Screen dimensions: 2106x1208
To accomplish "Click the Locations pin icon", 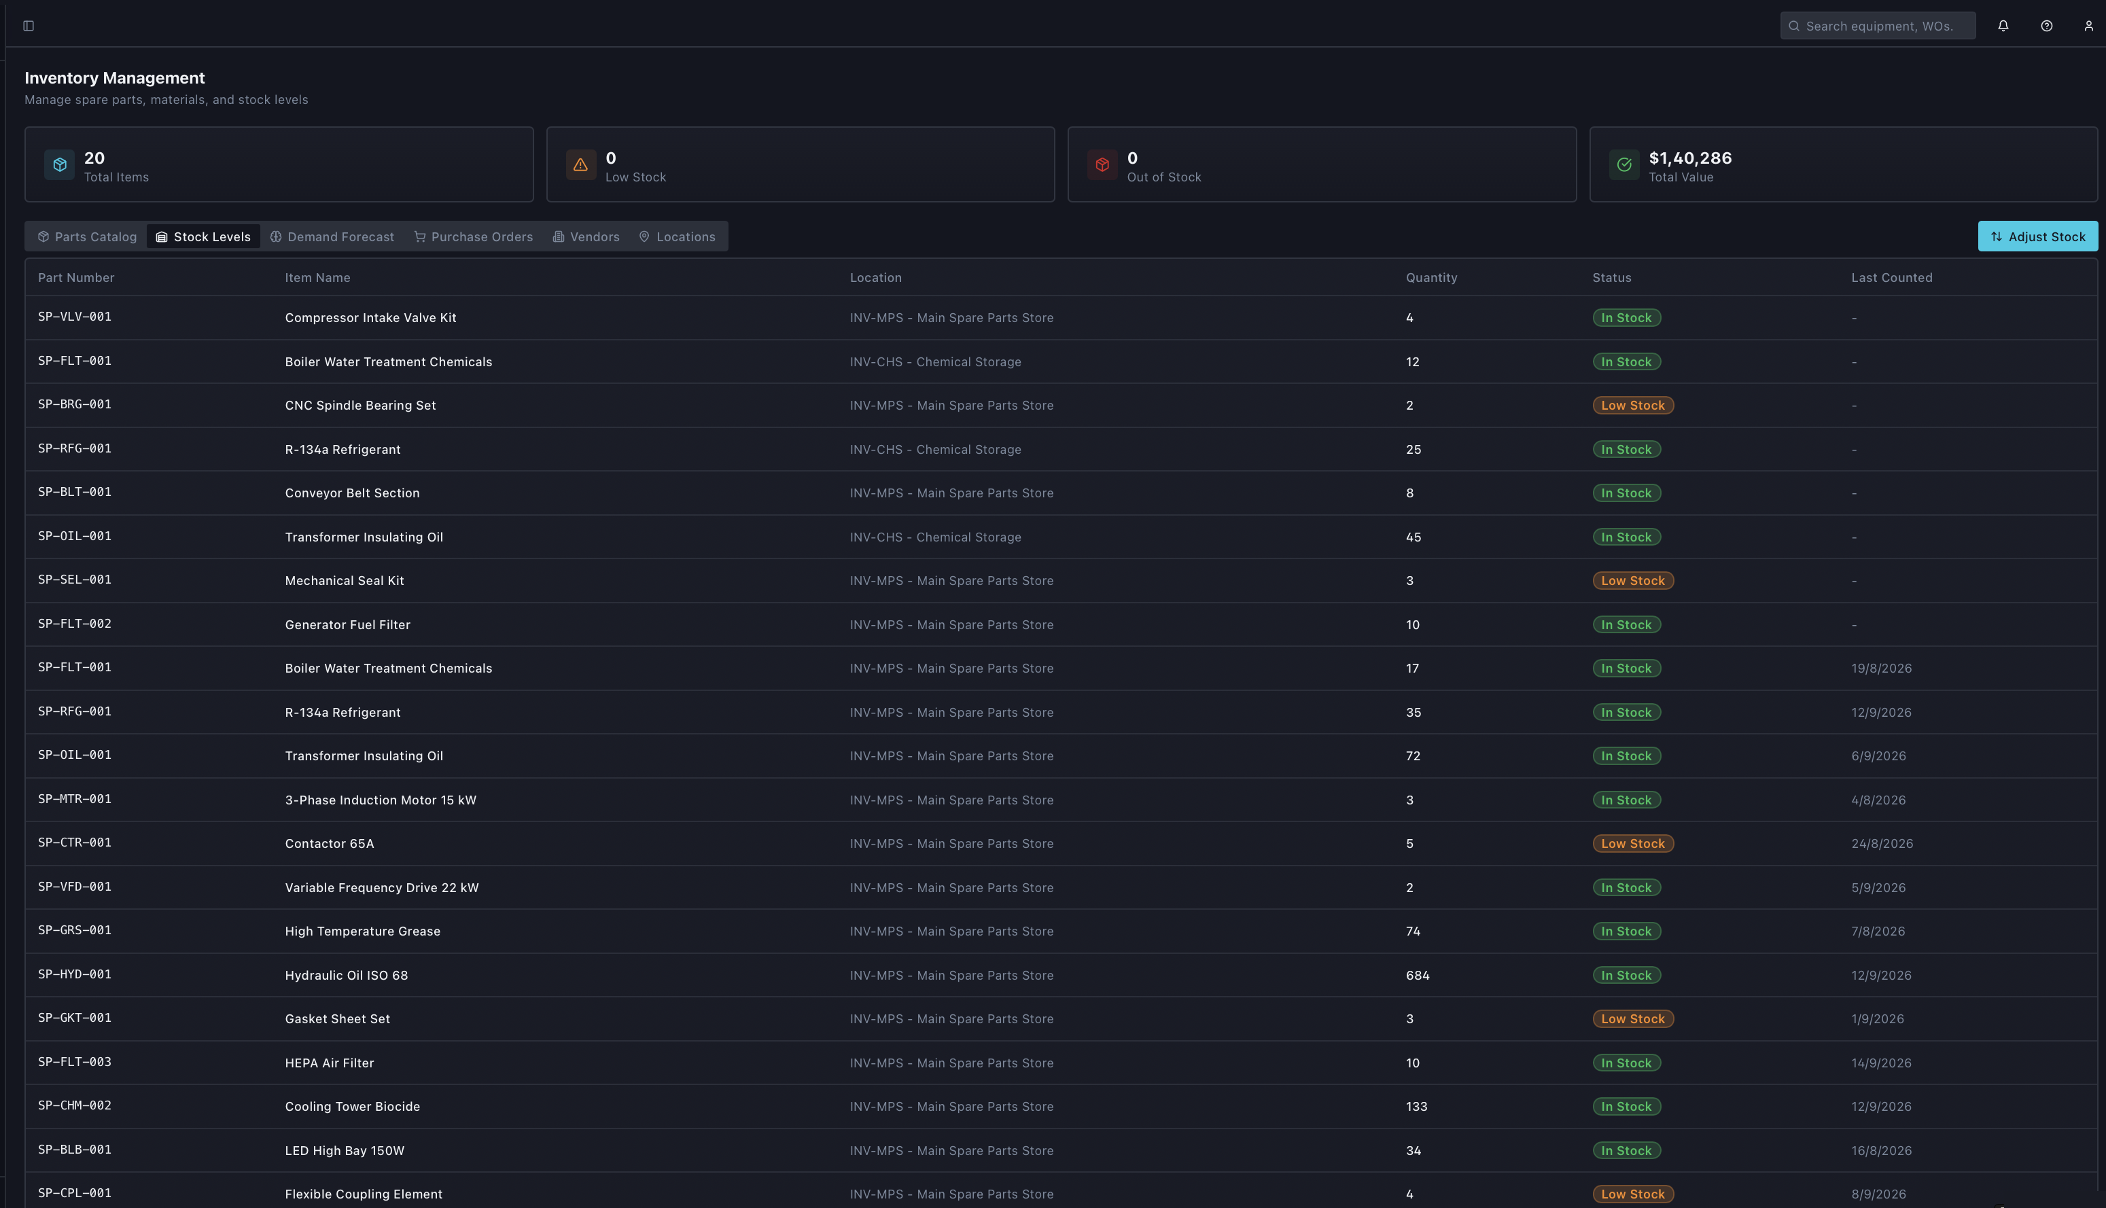I will click(644, 236).
